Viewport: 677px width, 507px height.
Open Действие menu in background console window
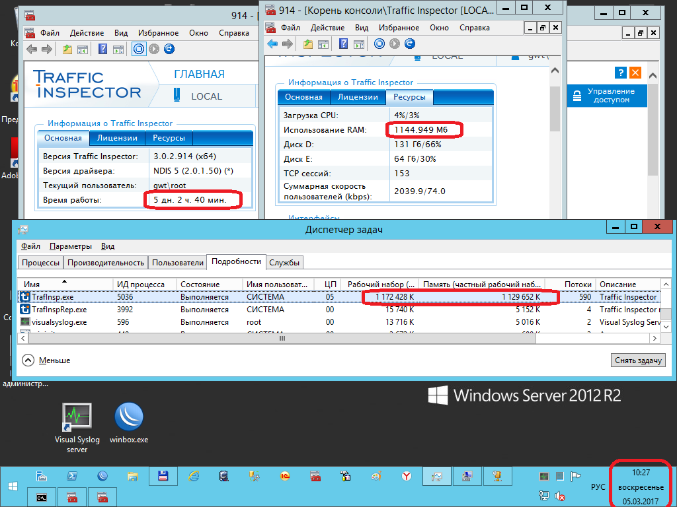(x=87, y=33)
